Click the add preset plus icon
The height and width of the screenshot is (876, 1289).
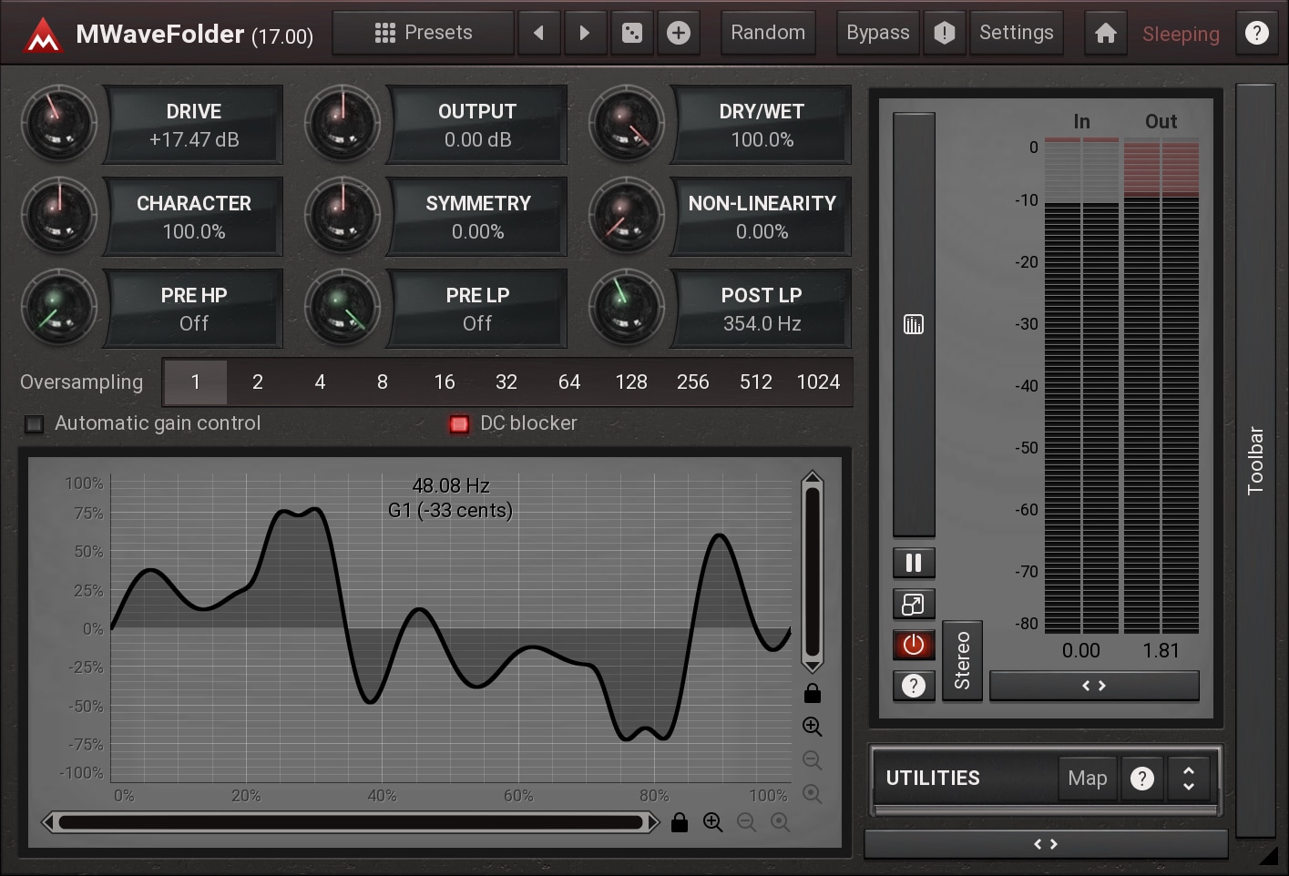pos(679,34)
